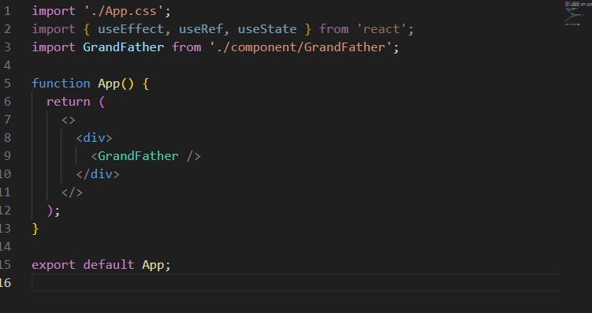This screenshot has height=313, width=592.
Task: Click the export keyword on line 15
Action: coord(54,265)
